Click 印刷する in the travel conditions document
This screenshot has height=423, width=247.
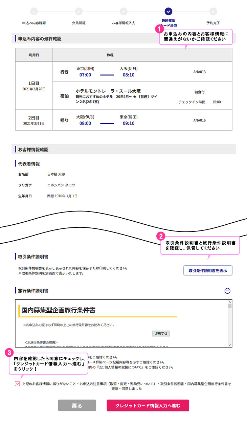click(x=161, y=333)
